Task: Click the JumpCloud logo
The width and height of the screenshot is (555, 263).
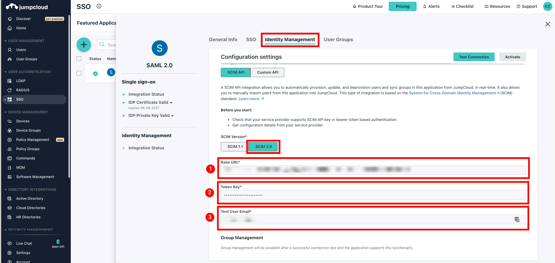Action: point(27,7)
